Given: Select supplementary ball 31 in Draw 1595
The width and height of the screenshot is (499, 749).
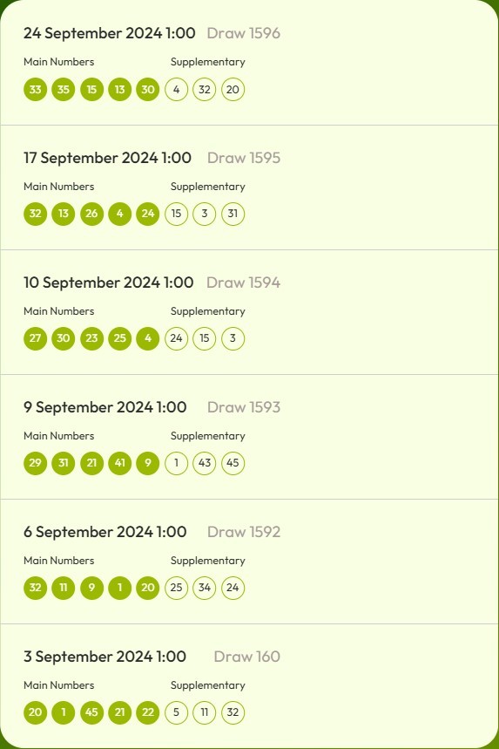Looking at the screenshot, I should 233,214.
